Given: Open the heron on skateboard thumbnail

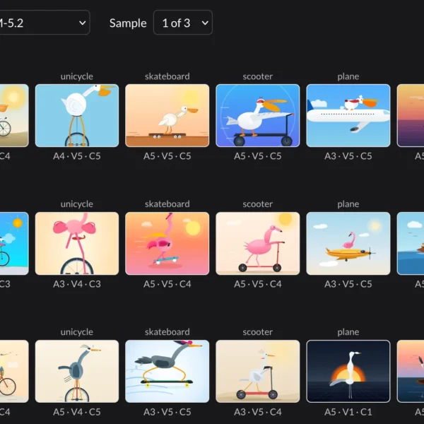Looking at the screenshot, I should [167, 371].
